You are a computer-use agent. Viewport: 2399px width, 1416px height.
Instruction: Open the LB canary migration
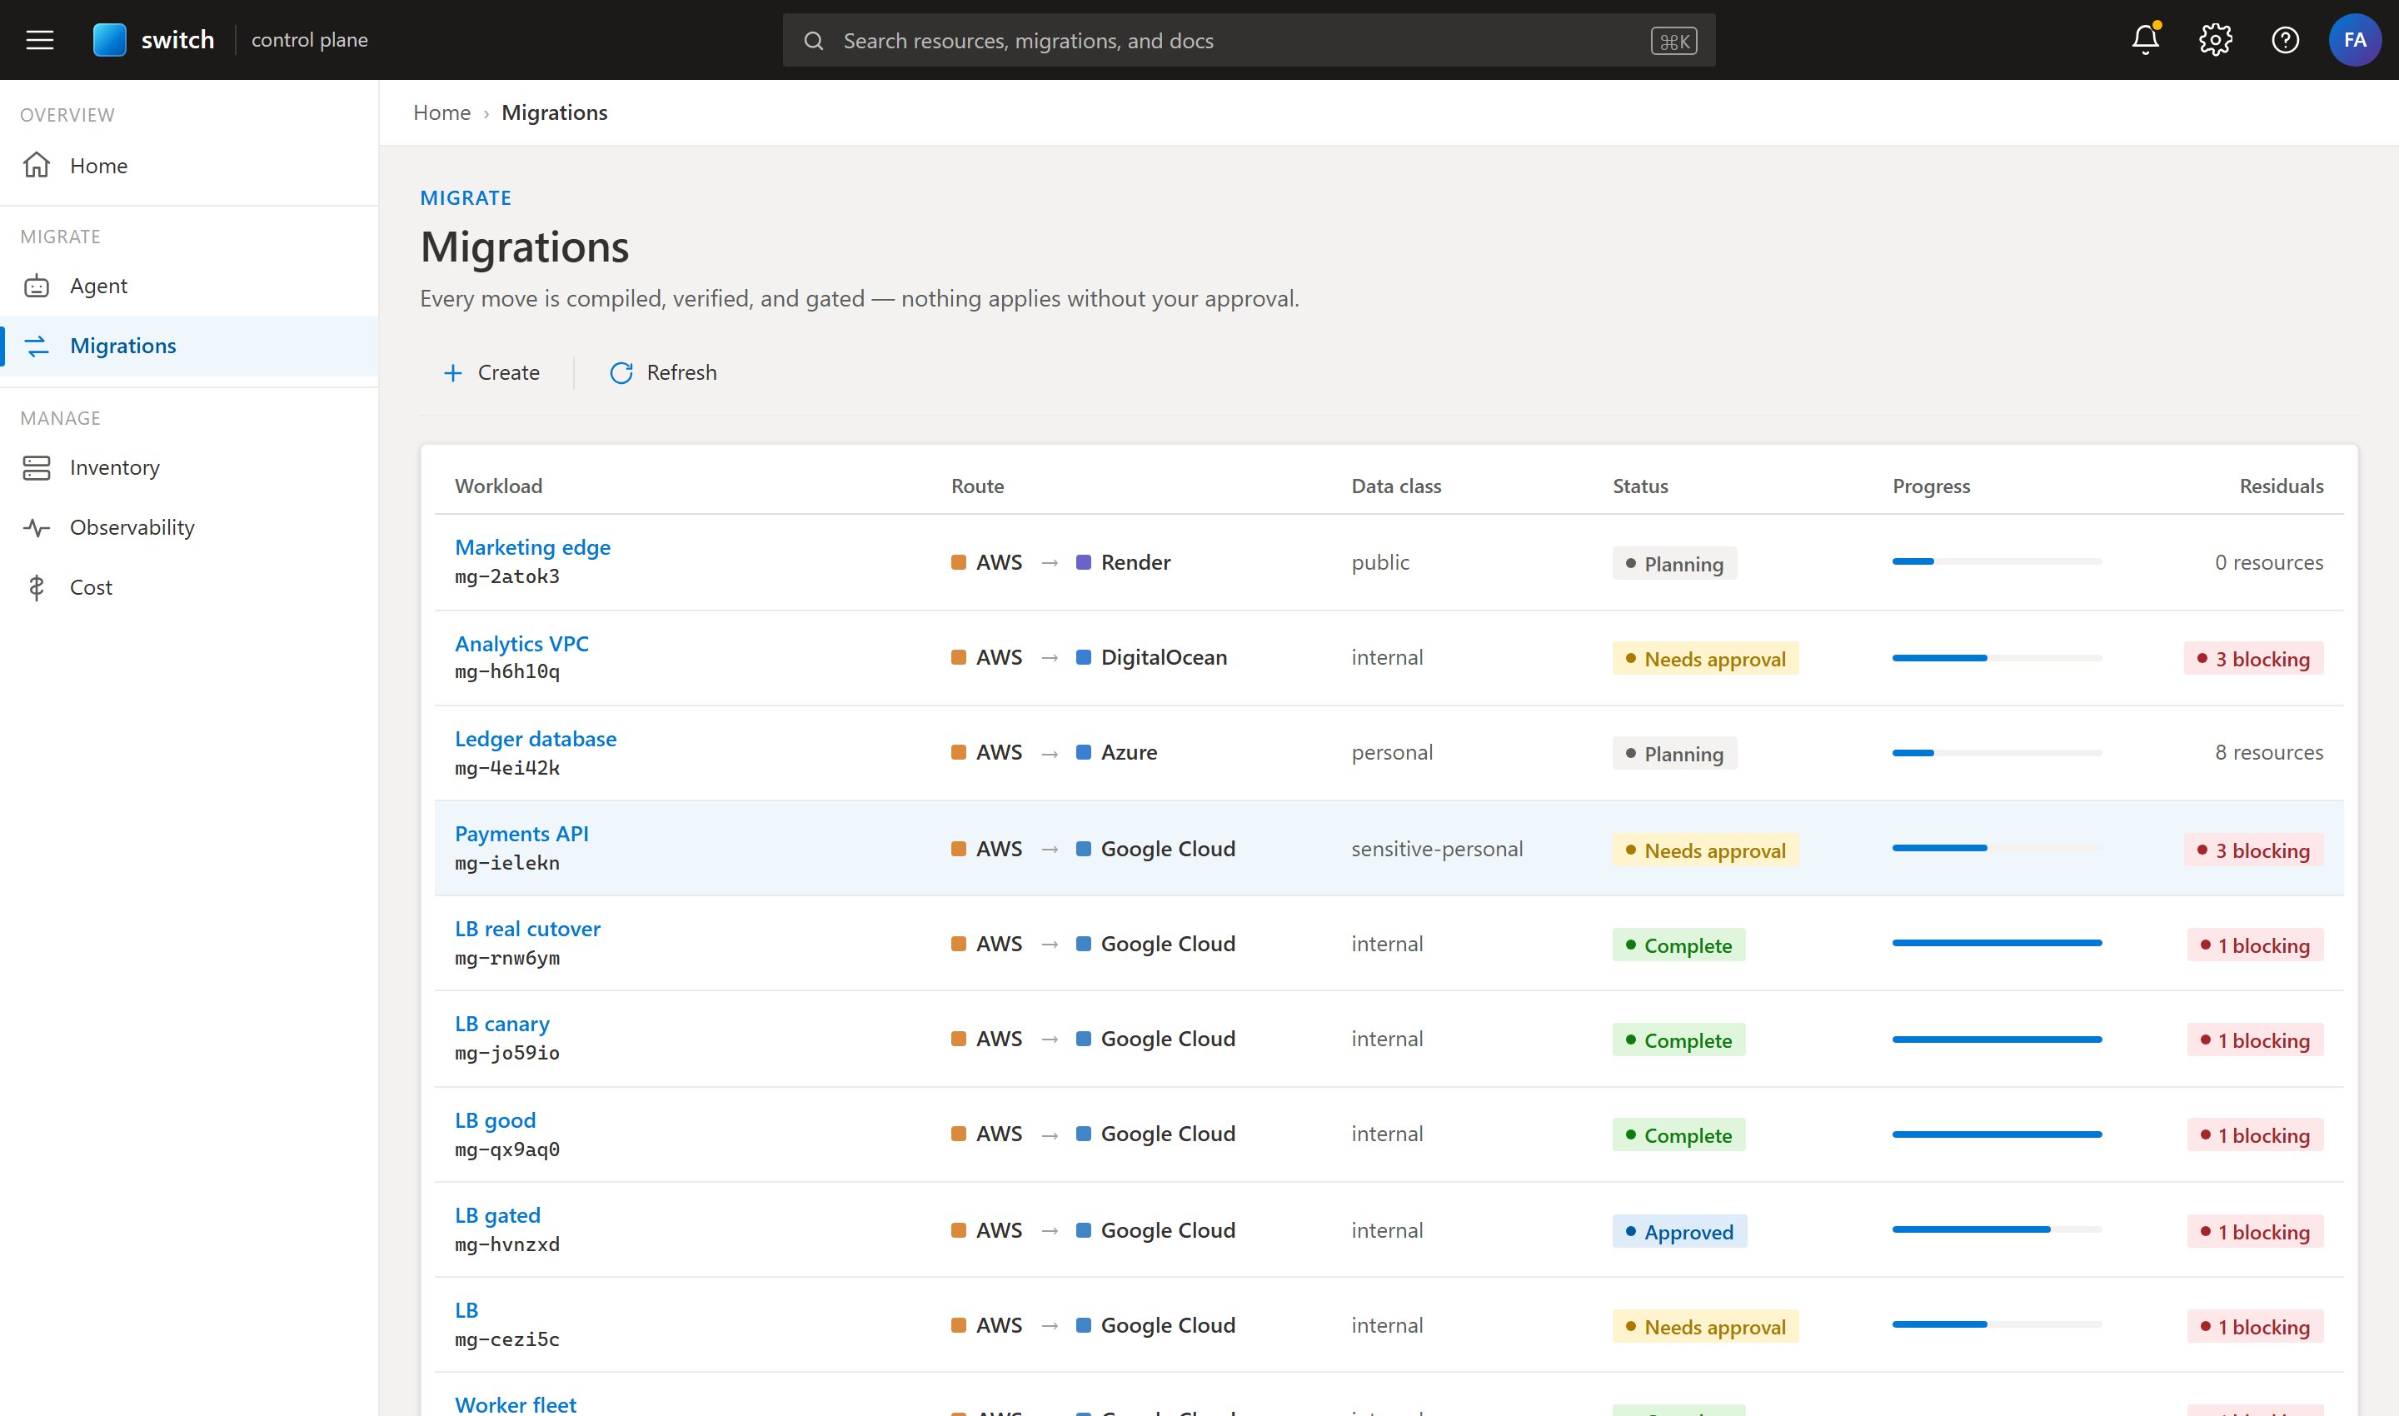[502, 1024]
